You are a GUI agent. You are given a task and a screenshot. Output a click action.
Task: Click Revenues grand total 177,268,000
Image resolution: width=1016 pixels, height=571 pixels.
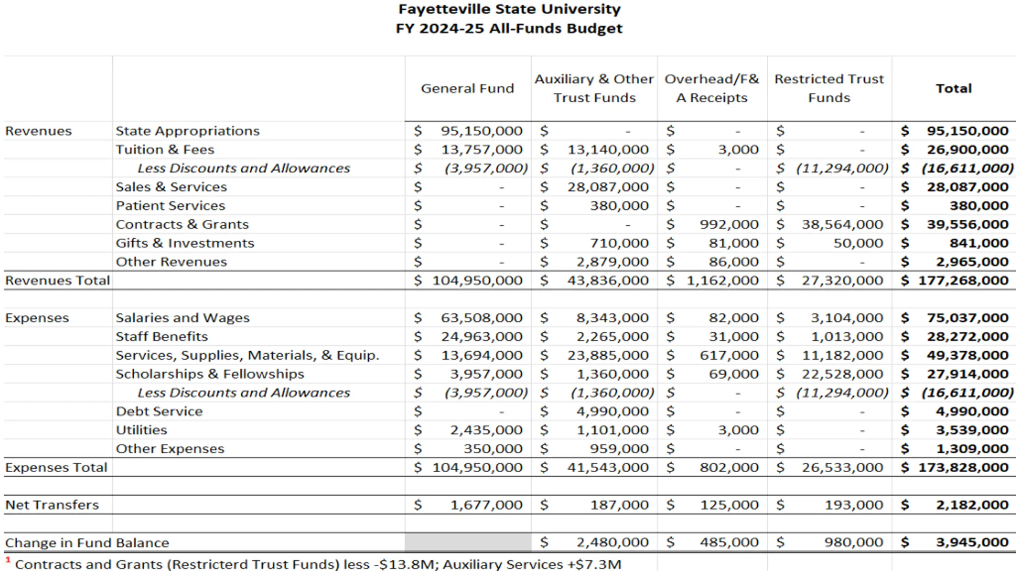[964, 281]
